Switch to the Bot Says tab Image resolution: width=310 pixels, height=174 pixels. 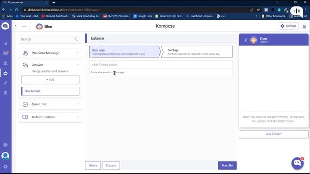pos(197,52)
